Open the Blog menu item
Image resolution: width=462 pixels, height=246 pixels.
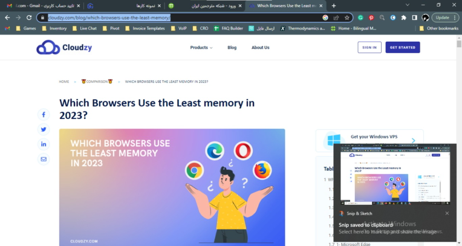pyautogui.click(x=232, y=47)
